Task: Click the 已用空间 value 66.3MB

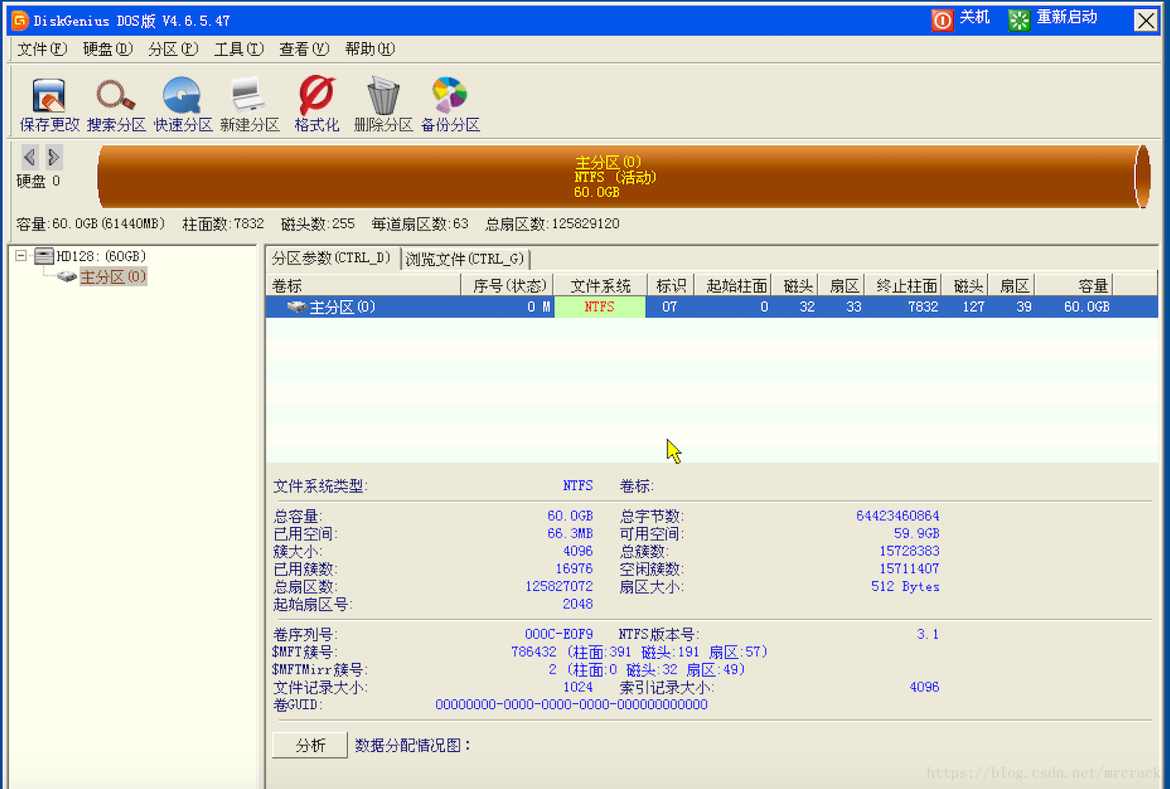Action: (x=570, y=534)
